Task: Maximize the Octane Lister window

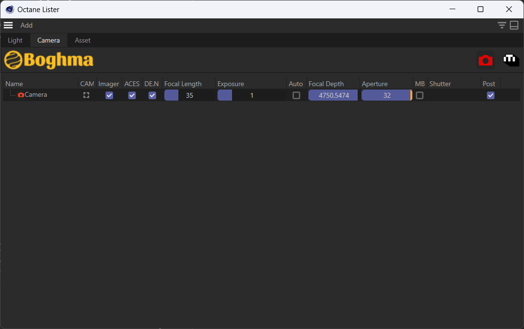Action: click(480, 9)
